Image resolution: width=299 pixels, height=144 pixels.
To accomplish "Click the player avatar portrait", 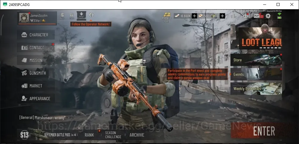I will click(x=24, y=18).
